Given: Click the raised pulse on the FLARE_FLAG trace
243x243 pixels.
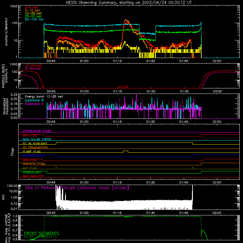Looking at the screenshot, I should (x=125, y=151).
